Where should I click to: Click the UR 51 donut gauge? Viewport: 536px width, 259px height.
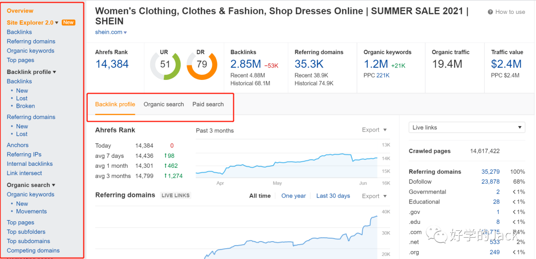coord(165,65)
